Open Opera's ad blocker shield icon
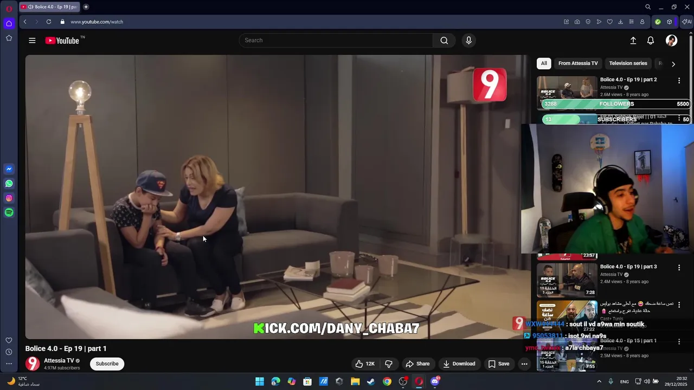Viewport: 694px width, 390px height. tap(588, 22)
